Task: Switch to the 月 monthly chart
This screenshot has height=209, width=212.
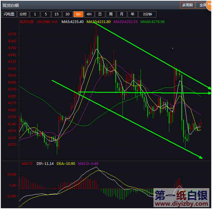Action: [122, 14]
